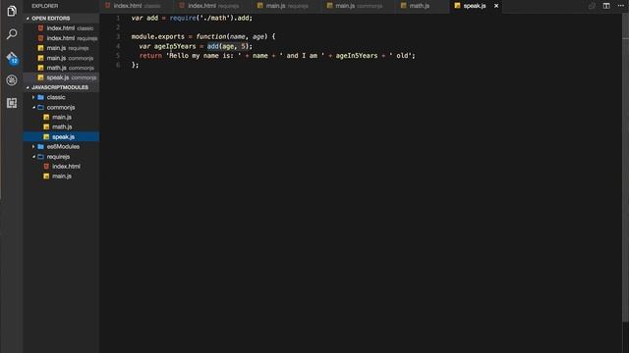Expand the es6Modules folder arrow
The image size is (629, 353).
pyautogui.click(x=33, y=146)
